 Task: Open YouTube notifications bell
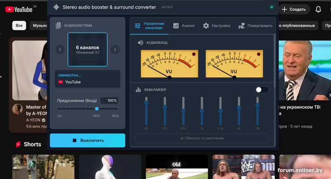tap(318, 9)
